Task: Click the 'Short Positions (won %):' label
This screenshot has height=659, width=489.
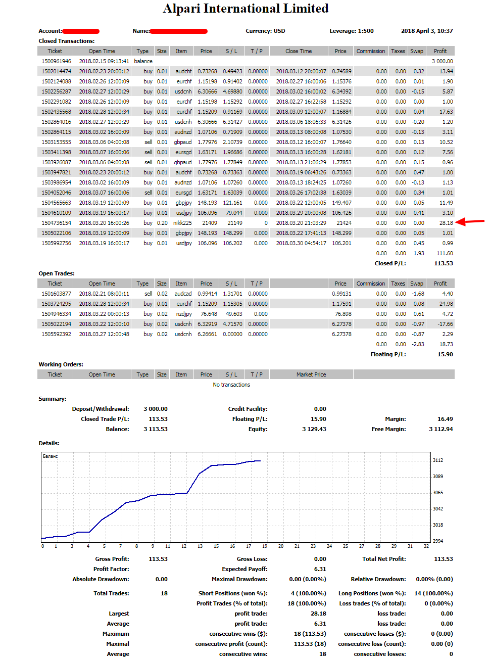Action: (233, 593)
